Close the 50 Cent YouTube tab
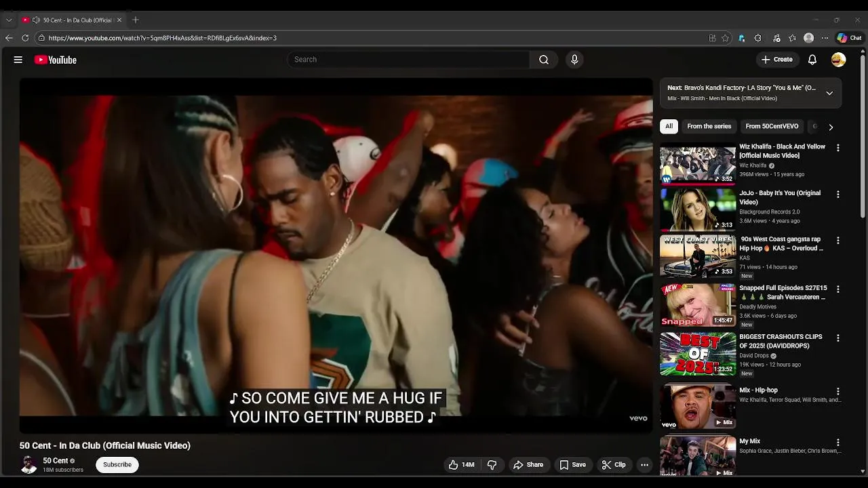The image size is (868, 488). pos(119,20)
